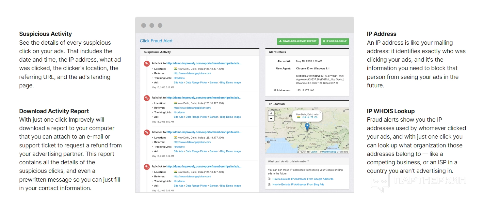This screenshot has width=483, height=210.
Task: Click the document icon beside Google AdWords link
Action: (x=269, y=179)
